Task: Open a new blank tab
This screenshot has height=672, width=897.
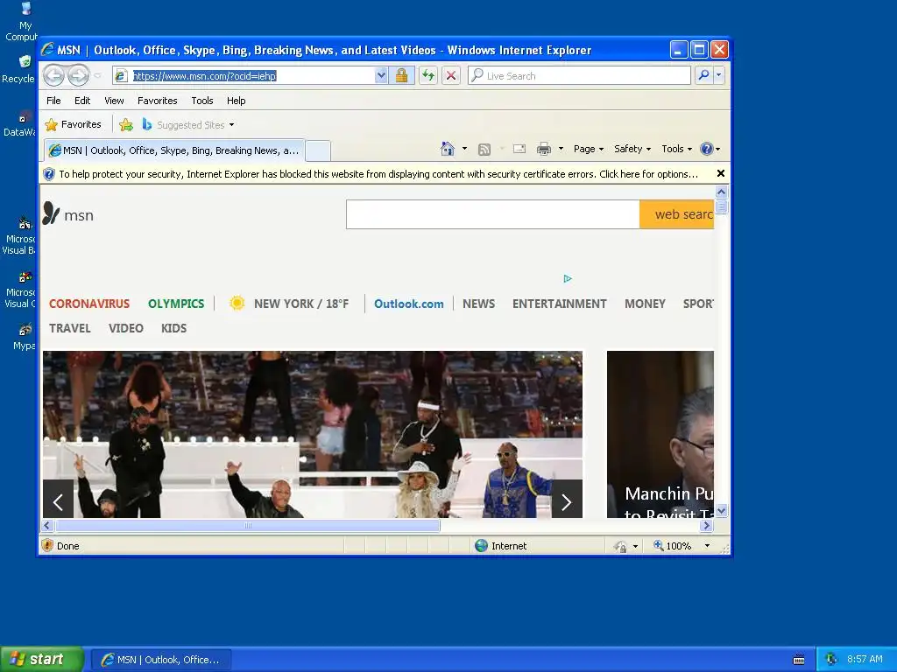Action: [317, 150]
